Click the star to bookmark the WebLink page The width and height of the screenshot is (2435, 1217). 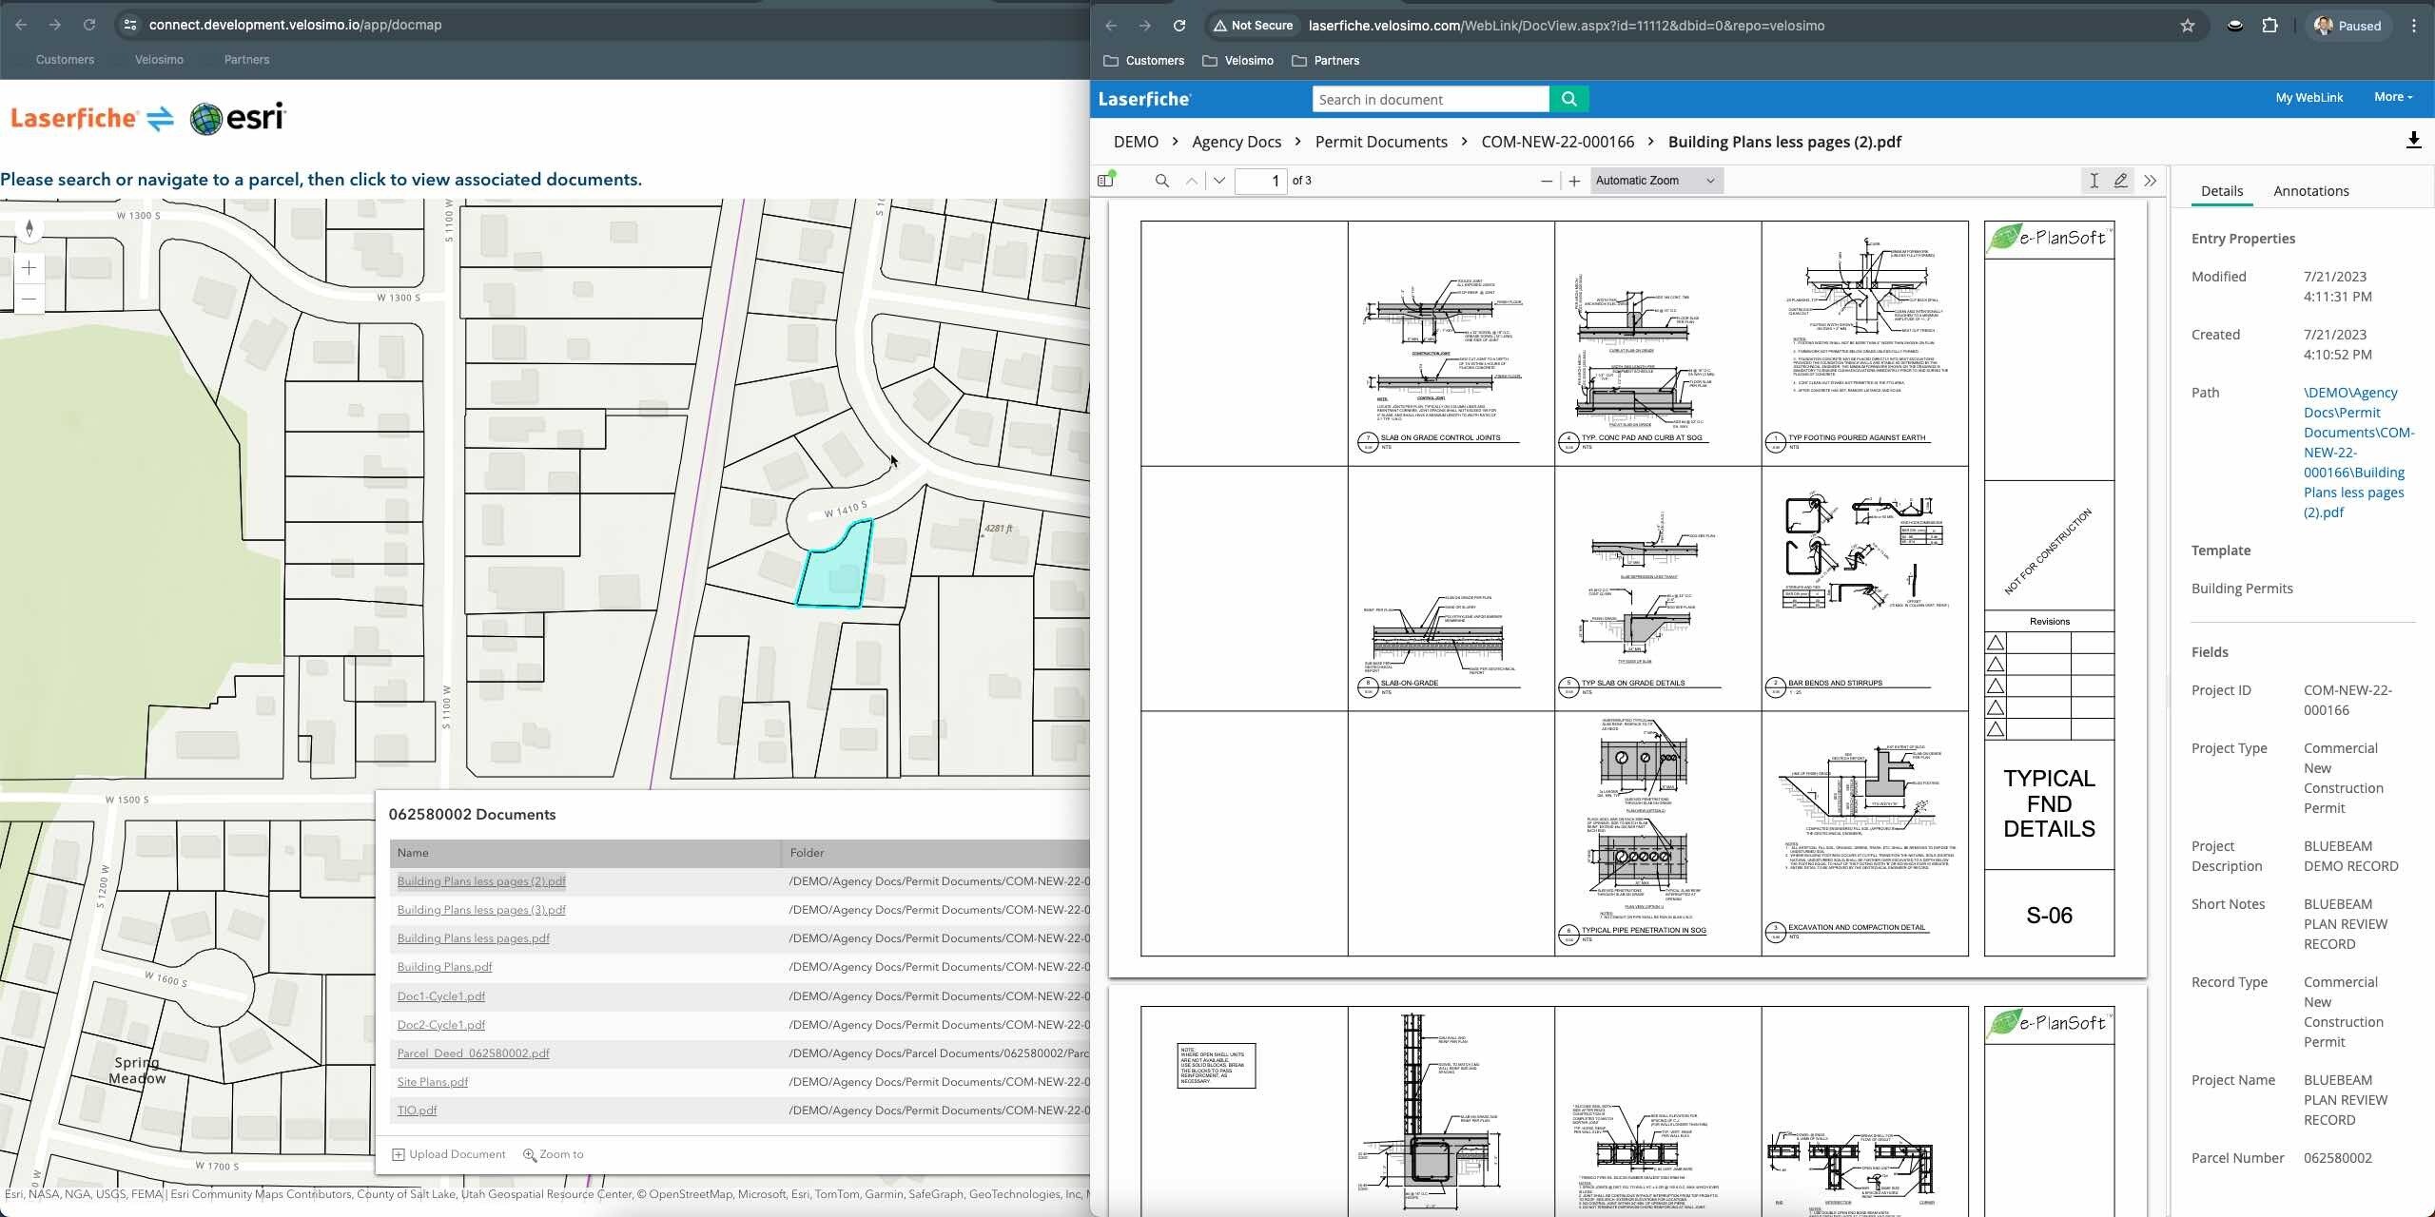click(2186, 25)
